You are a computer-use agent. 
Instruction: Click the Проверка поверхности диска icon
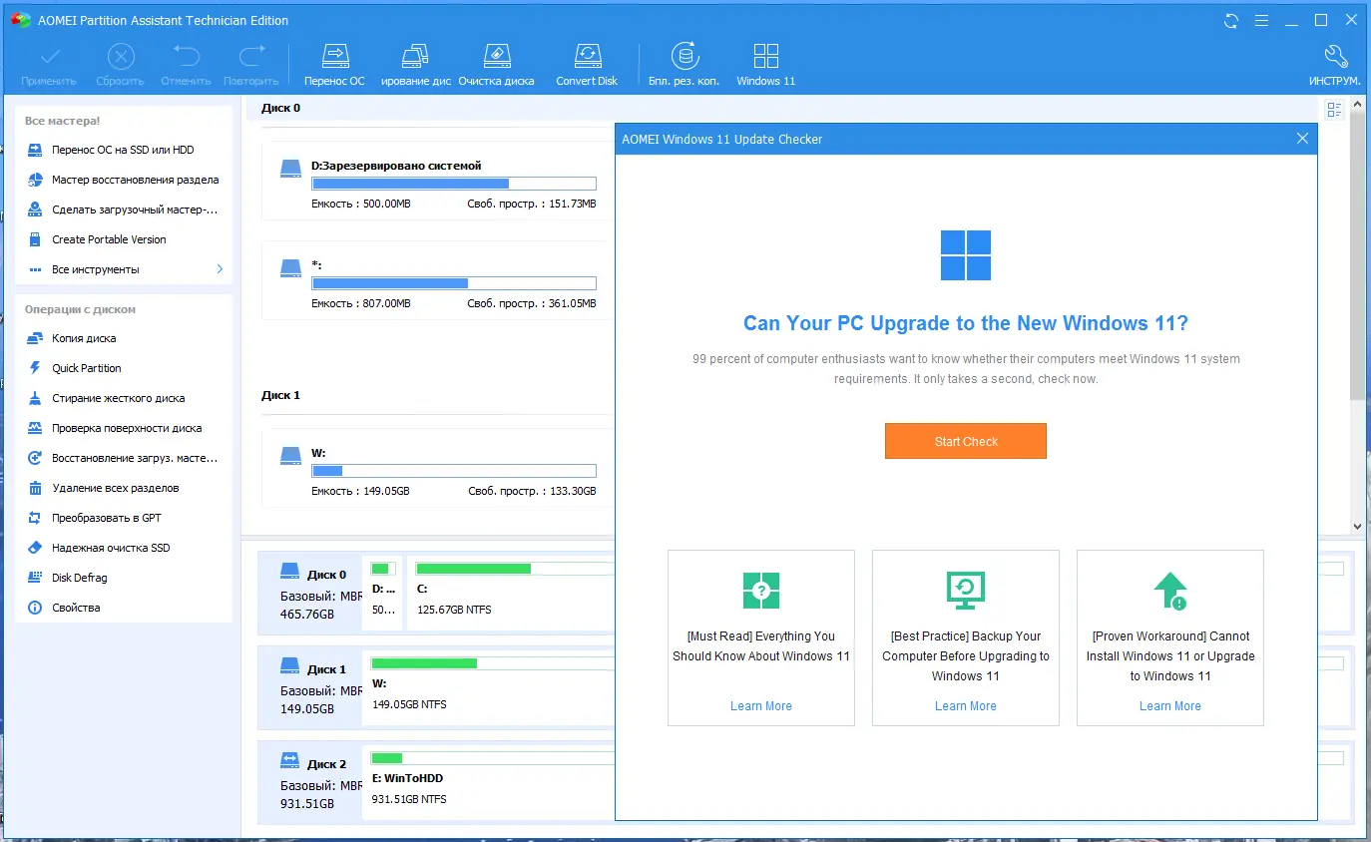[x=35, y=428]
